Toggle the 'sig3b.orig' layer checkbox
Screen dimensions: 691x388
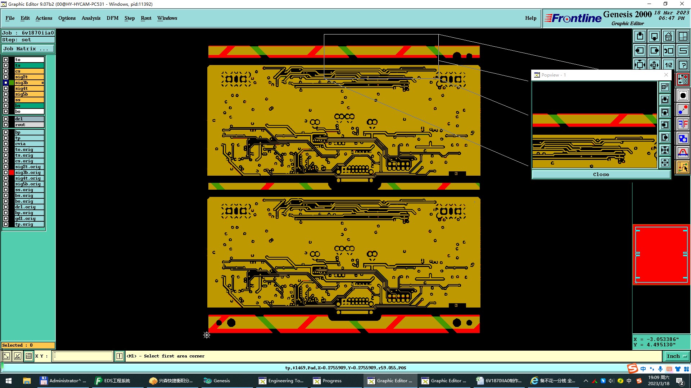[6, 172]
